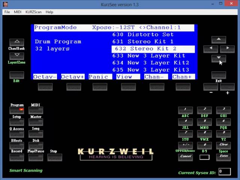Click keypad button 6 PQR
This screenshot has height=180, width=240.
(223, 122)
